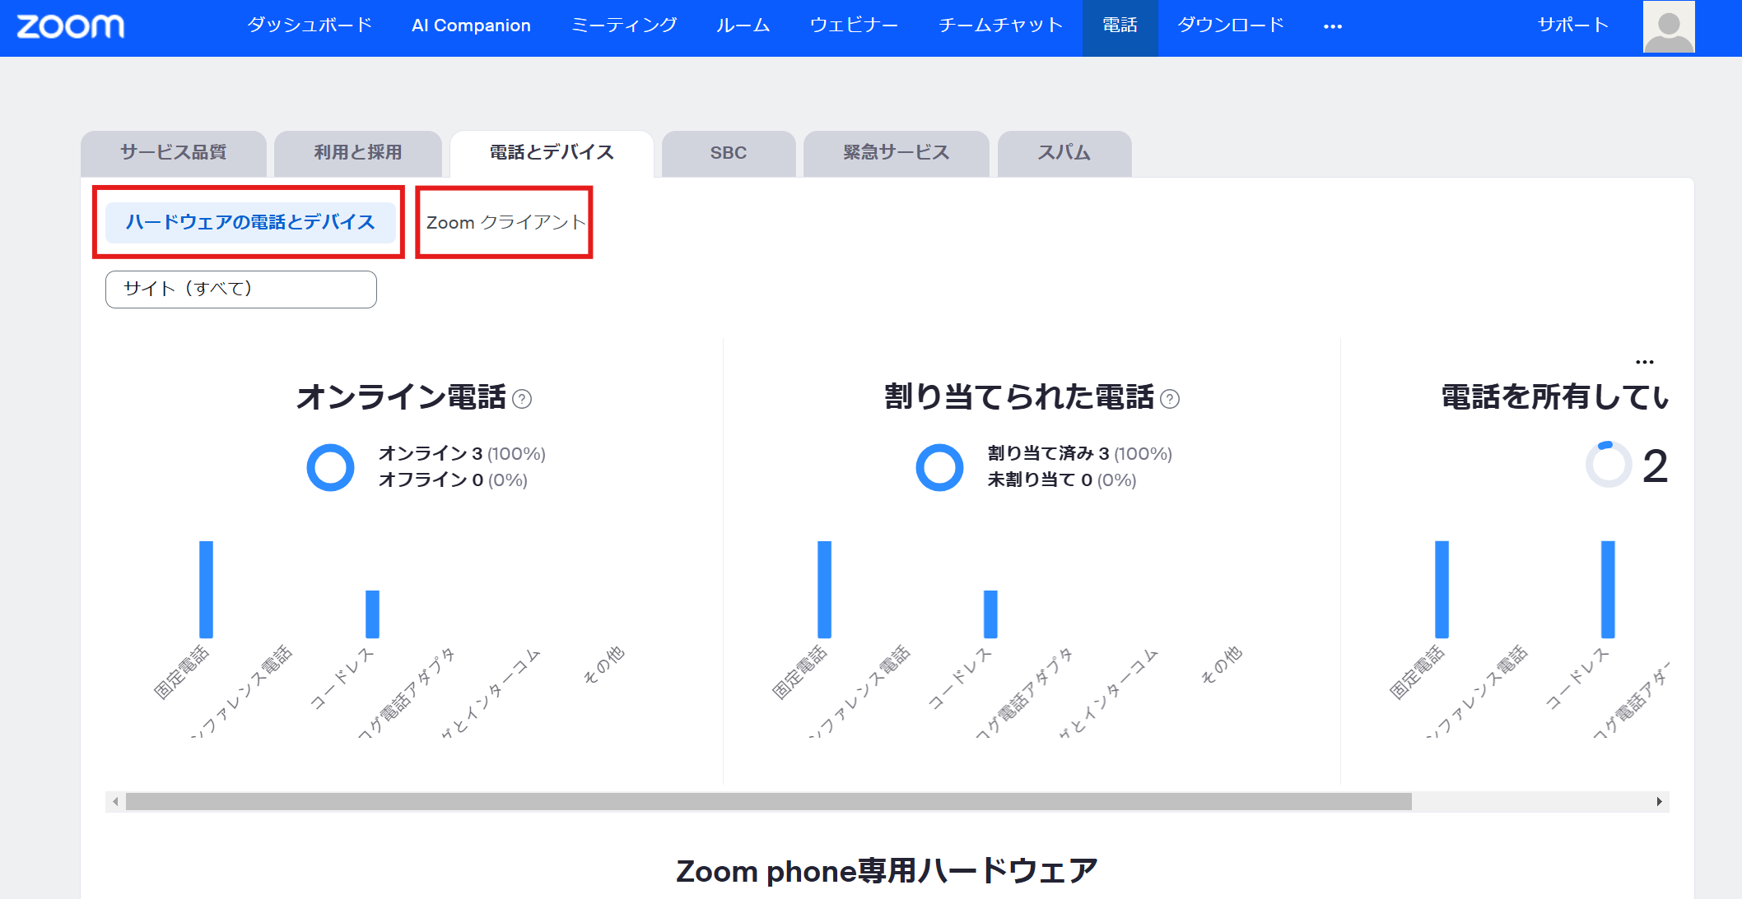This screenshot has width=1742, height=899.
Task: Open チームチャット navigation item
Action: click(1000, 25)
